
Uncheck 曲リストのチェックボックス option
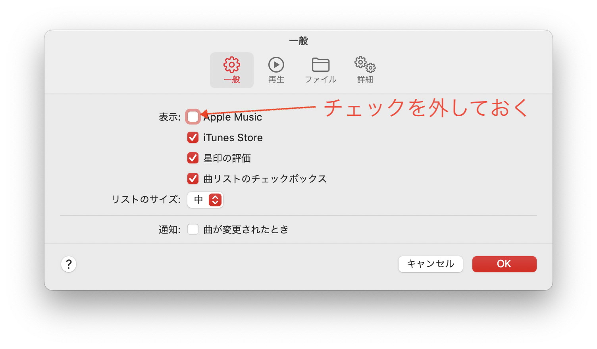click(x=193, y=178)
